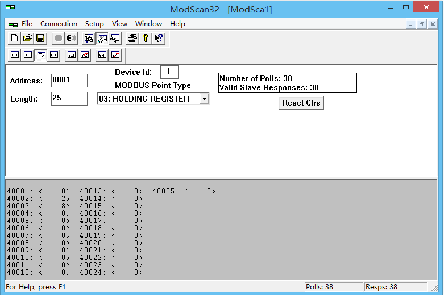Viewport: 444px width, 295px height.
Task: Select 64-bit double format icon (6.4)
Action: [102, 55]
